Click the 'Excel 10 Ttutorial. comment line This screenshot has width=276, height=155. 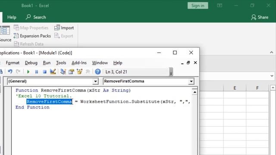[x=44, y=96]
